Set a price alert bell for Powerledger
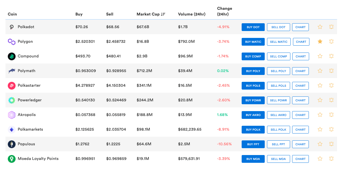 331,100
